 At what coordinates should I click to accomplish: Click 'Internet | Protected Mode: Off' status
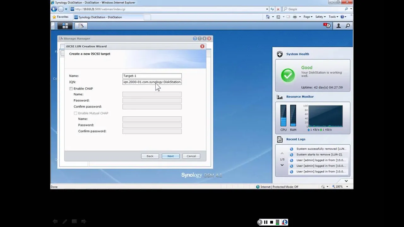click(x=277, y=187)
